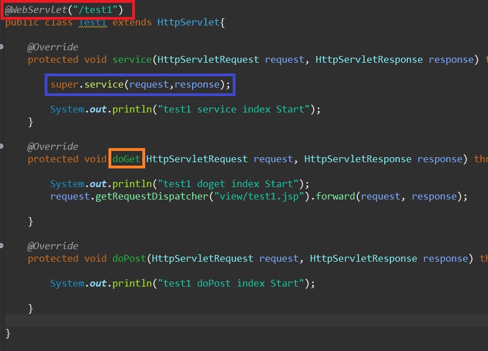Click the extends keyword
488x351 pixels.
click(132, 22)
